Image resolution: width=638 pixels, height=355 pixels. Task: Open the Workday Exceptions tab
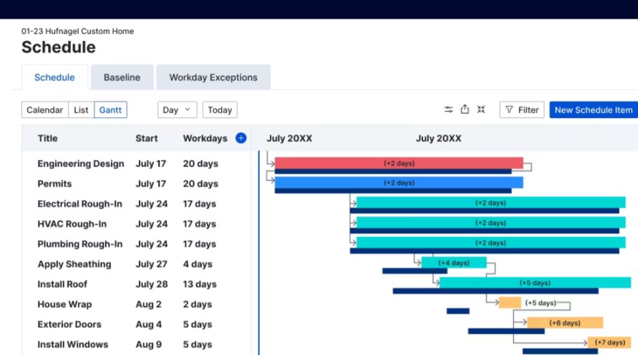pyautogui.click(x=213, y=78)
